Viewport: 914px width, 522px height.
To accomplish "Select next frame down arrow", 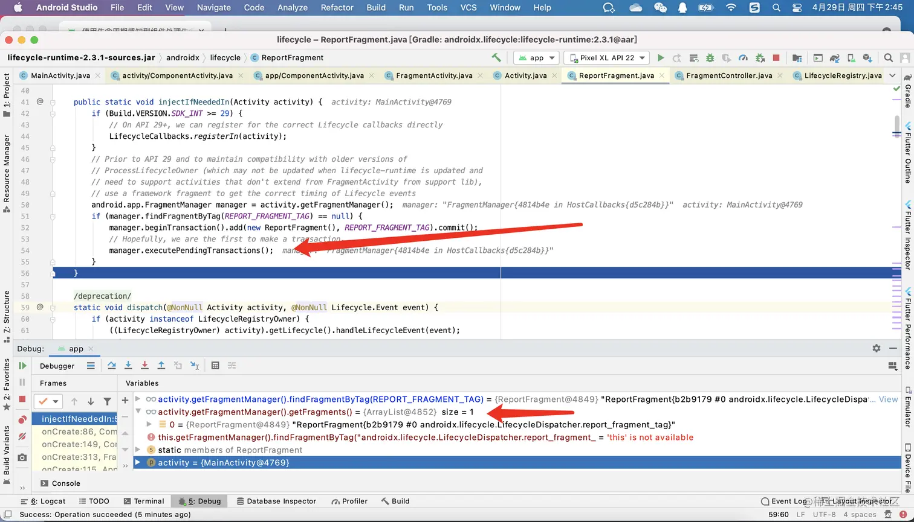I will (x=91, y=401).
